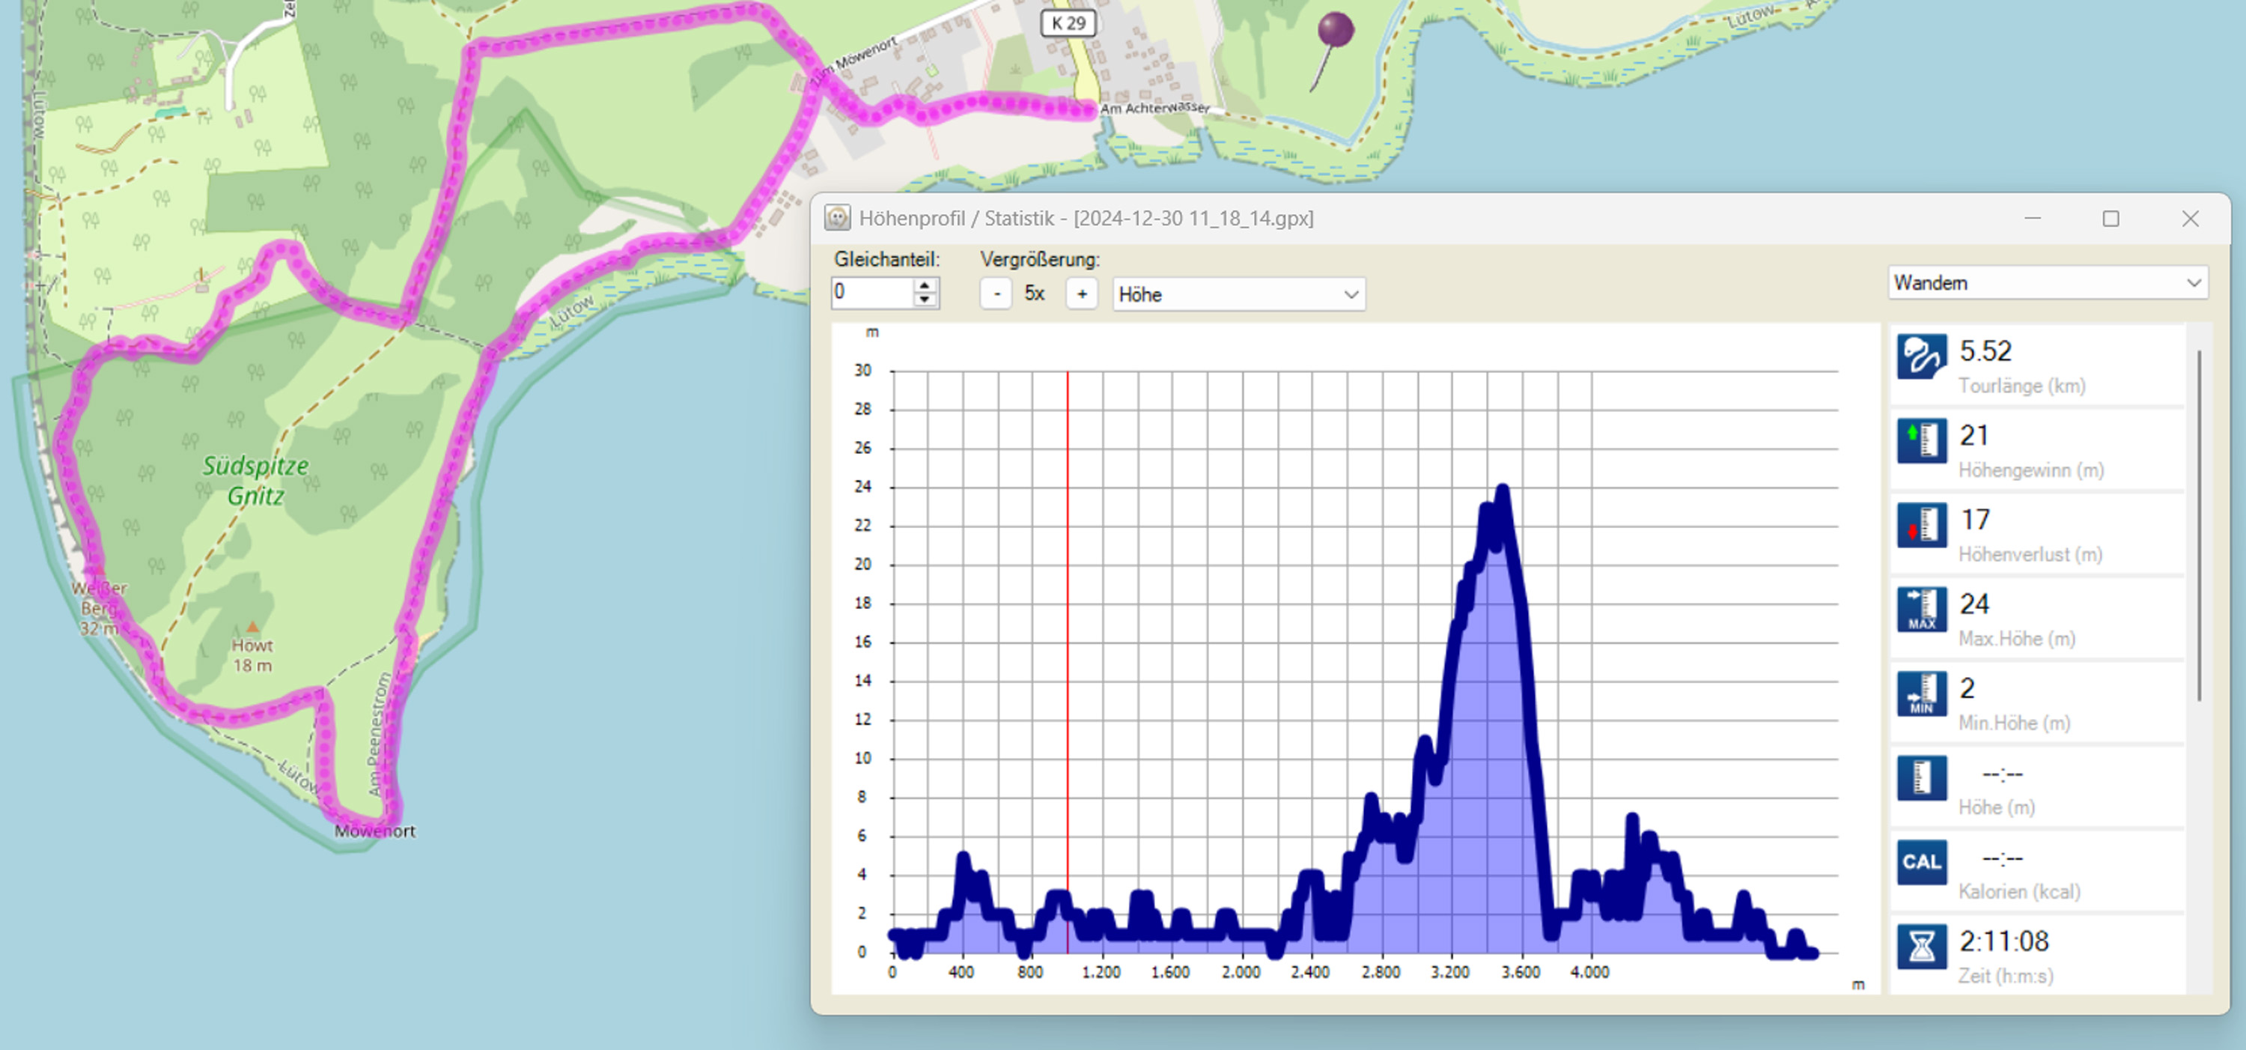Click the Höhenprofil / Statistik window title
The width and height of the screenshot is (2246, 1050).
(1086, 218)
